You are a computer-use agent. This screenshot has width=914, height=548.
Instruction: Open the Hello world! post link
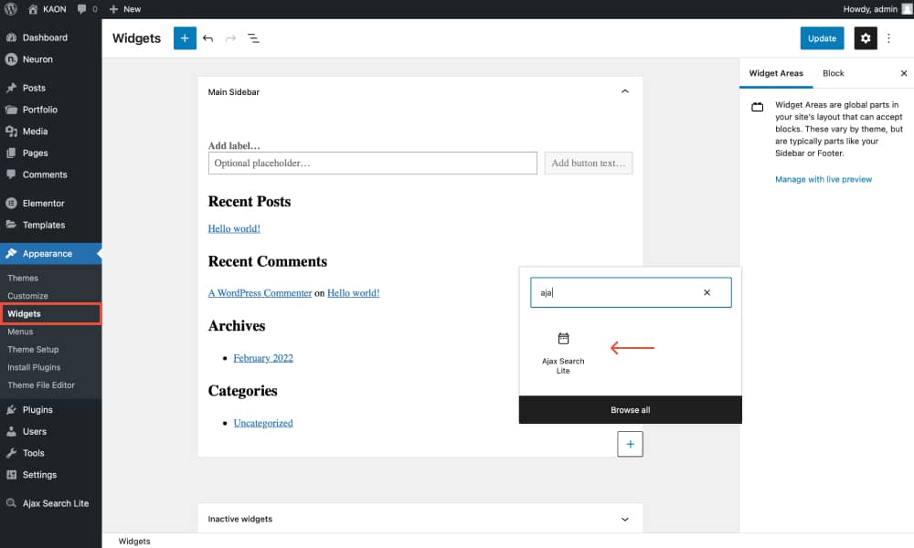tap(233, 229)
